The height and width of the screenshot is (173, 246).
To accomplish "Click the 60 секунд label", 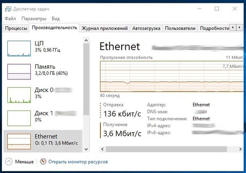I will [x=110, y=95].
